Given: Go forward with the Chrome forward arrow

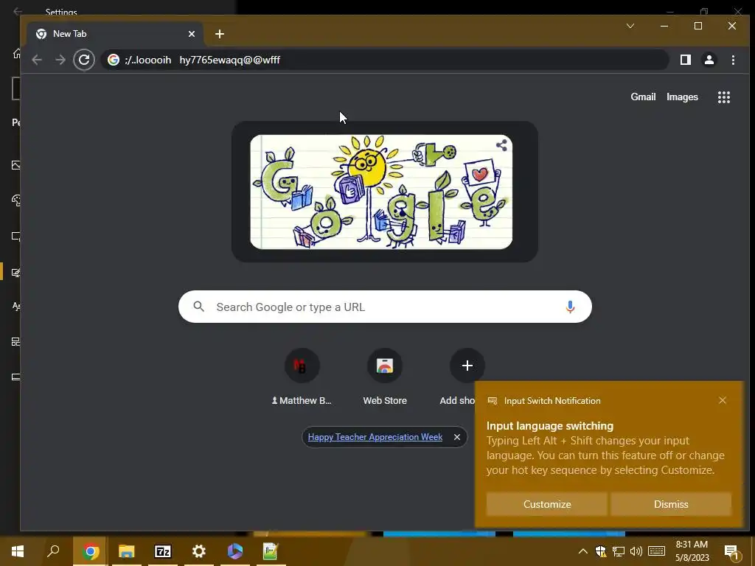Looking at the screenshot, I should pyautogui.click(x=60, y=60).
